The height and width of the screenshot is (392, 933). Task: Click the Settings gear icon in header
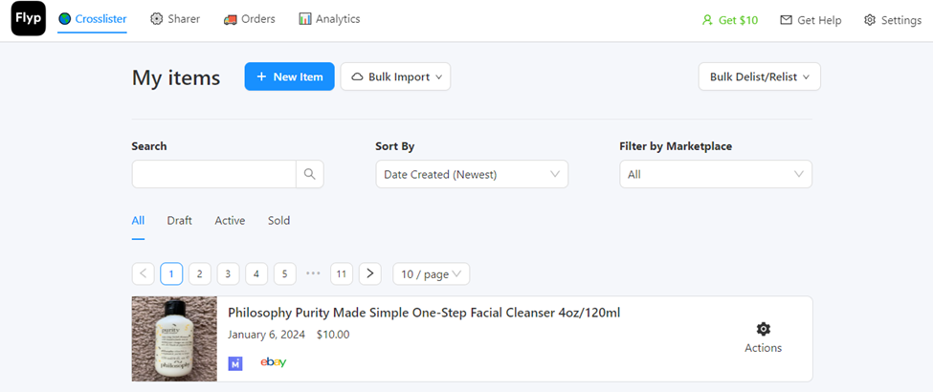[870, 20]
